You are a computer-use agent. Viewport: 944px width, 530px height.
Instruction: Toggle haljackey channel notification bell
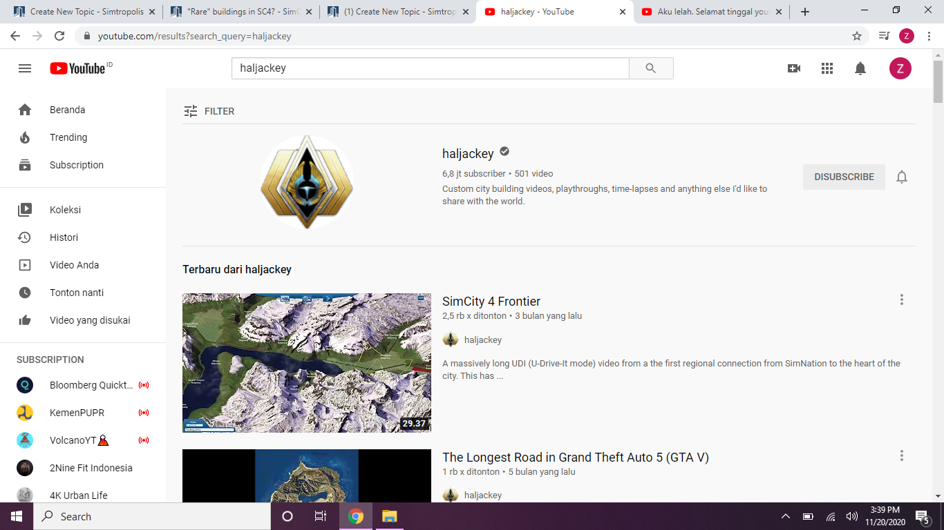click(x=902, y=177)
